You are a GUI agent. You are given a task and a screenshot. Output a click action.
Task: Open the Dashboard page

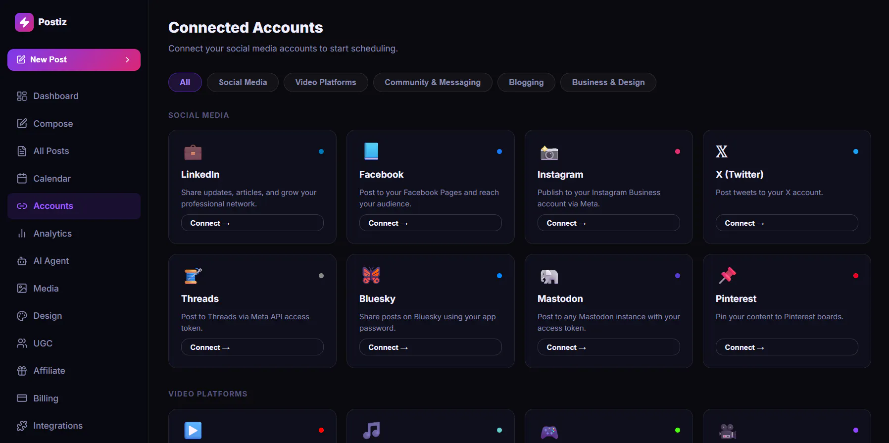74,96
